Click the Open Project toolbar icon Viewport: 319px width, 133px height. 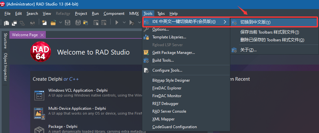pos(85,23)
